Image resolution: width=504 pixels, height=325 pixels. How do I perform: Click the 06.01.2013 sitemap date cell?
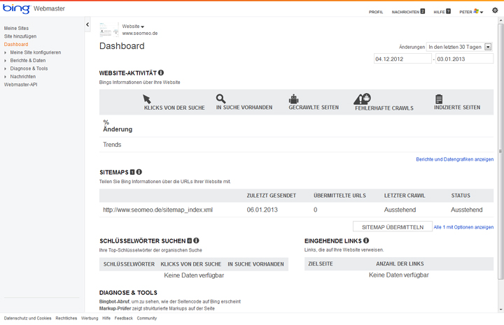point(262,210)
